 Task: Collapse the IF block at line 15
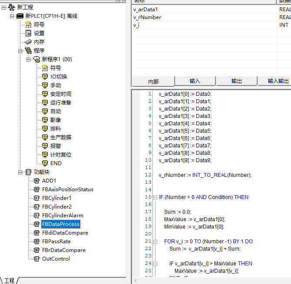click(x=155, y=197)
